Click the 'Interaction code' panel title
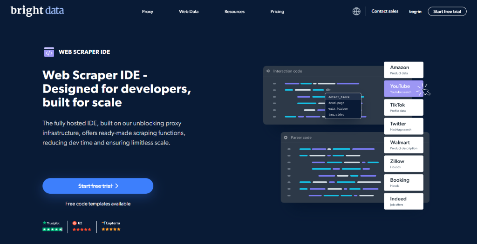The image size is (477, 244). (287, 71)
